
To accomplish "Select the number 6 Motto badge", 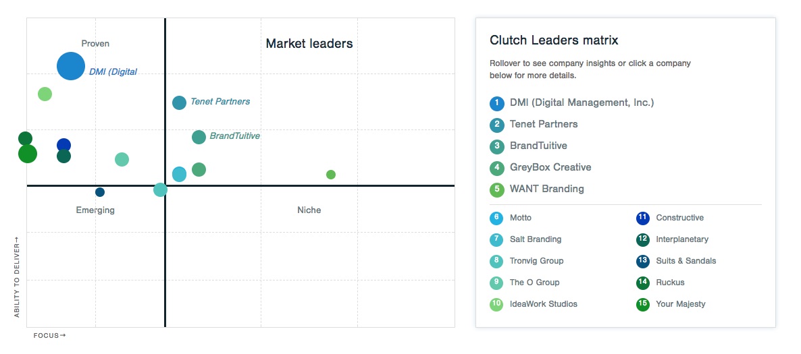I will coord(496,218).
